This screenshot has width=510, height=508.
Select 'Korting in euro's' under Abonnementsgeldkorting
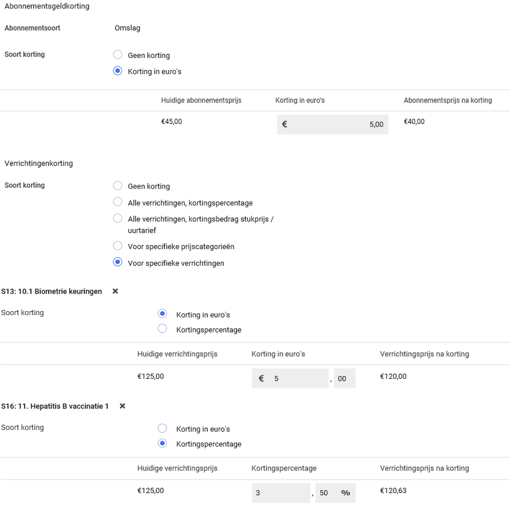pos(118,71)
